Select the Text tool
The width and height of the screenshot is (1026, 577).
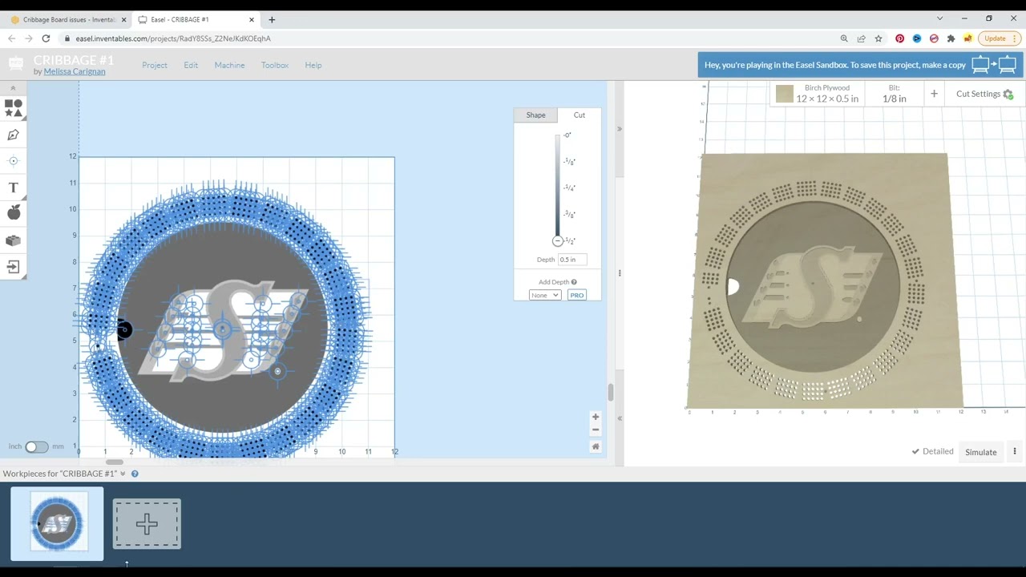point(14,188)
